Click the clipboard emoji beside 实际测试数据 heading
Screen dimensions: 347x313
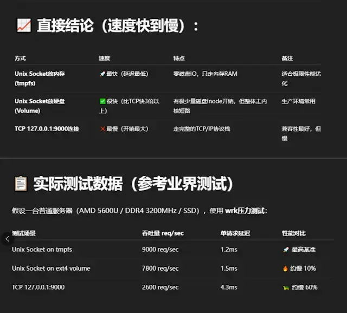click(20, 184)
